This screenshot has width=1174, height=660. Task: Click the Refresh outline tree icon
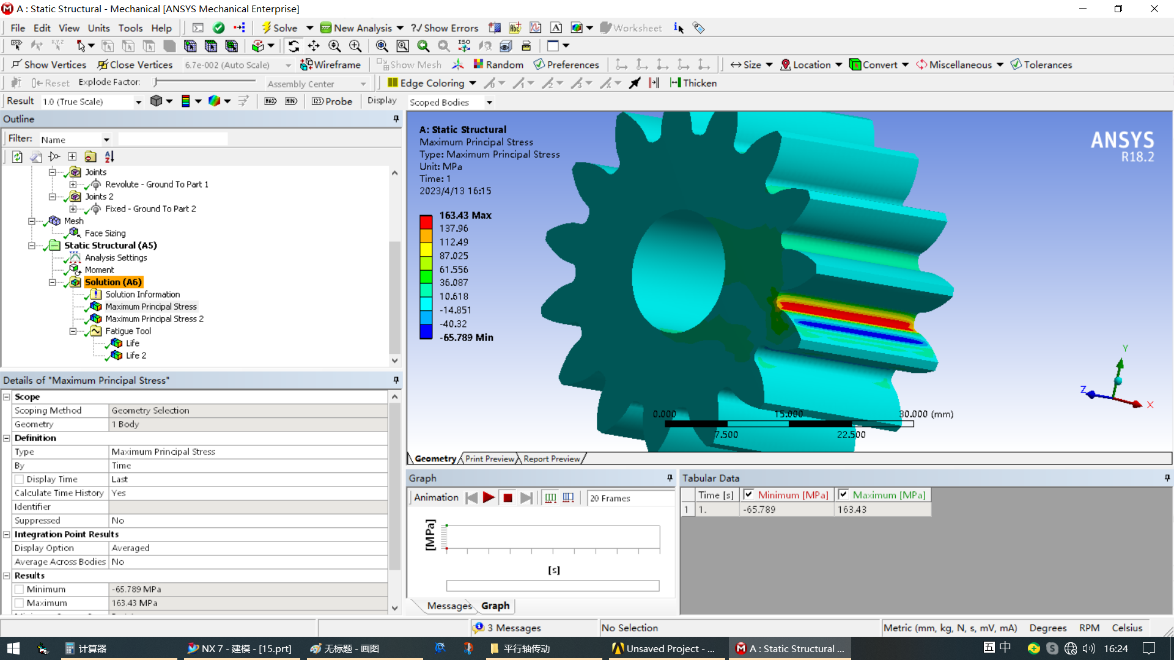click(x=17, y=157)
